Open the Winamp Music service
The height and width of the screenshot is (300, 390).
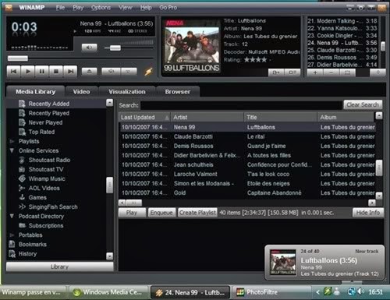(47, 178)
